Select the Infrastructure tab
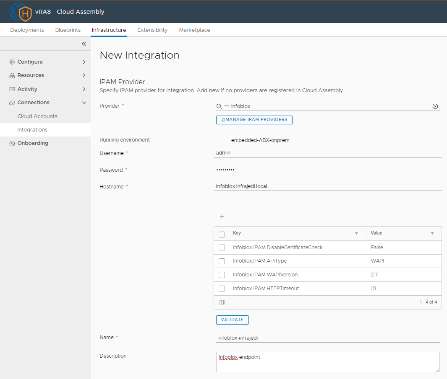The height and width of the screenshot is (379, 447). 109,30
